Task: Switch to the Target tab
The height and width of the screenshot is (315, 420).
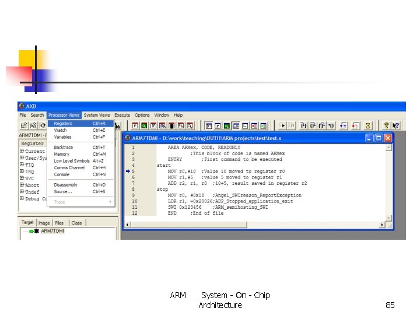Action: pyautogui.click(x=27, y=222)
